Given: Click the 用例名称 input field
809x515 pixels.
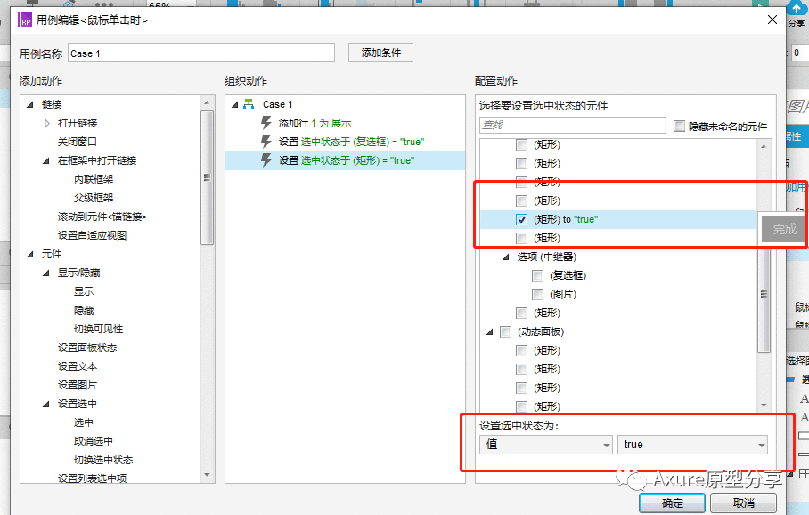Looking at the screenshot, I should tap(201, 53).
